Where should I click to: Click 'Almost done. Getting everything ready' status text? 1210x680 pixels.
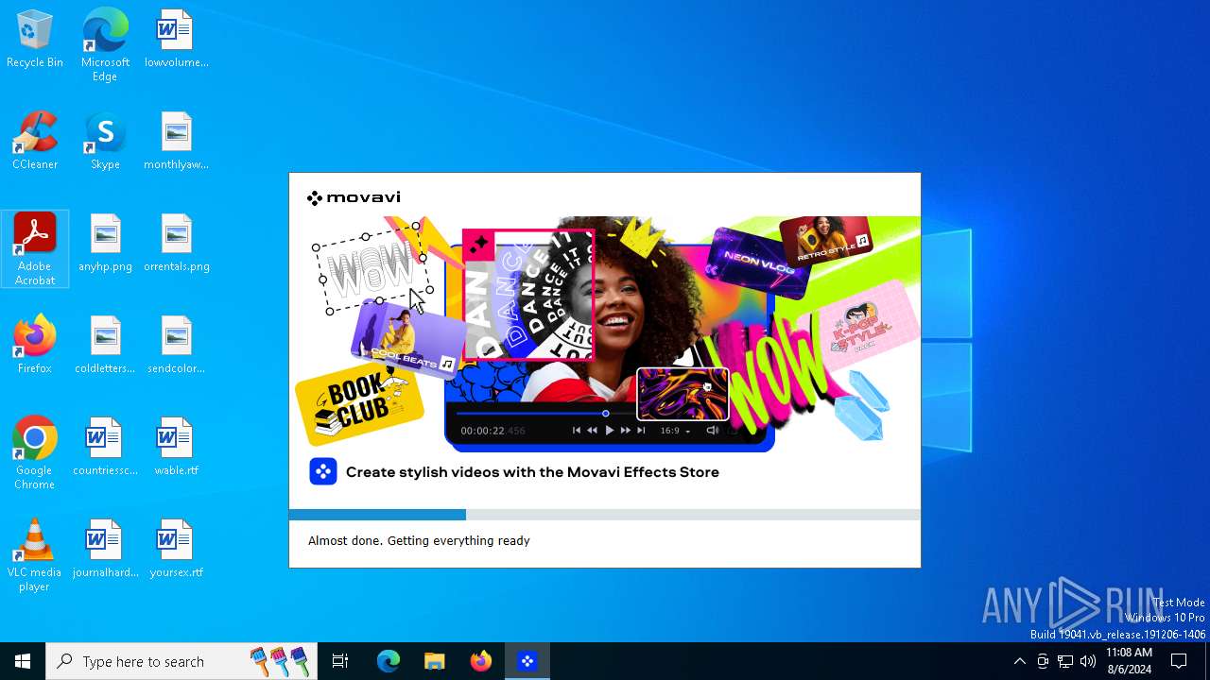click(x=419, y=541)
